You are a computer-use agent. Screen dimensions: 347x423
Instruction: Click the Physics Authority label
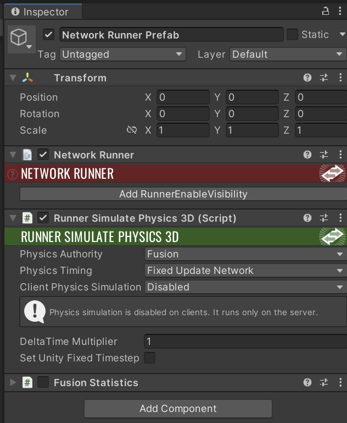coord(61,254)
